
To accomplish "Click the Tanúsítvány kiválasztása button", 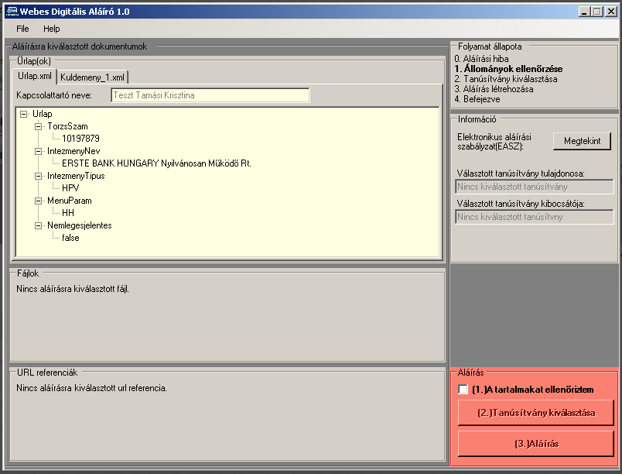I will pyautogui.click(x=536, y=413).
